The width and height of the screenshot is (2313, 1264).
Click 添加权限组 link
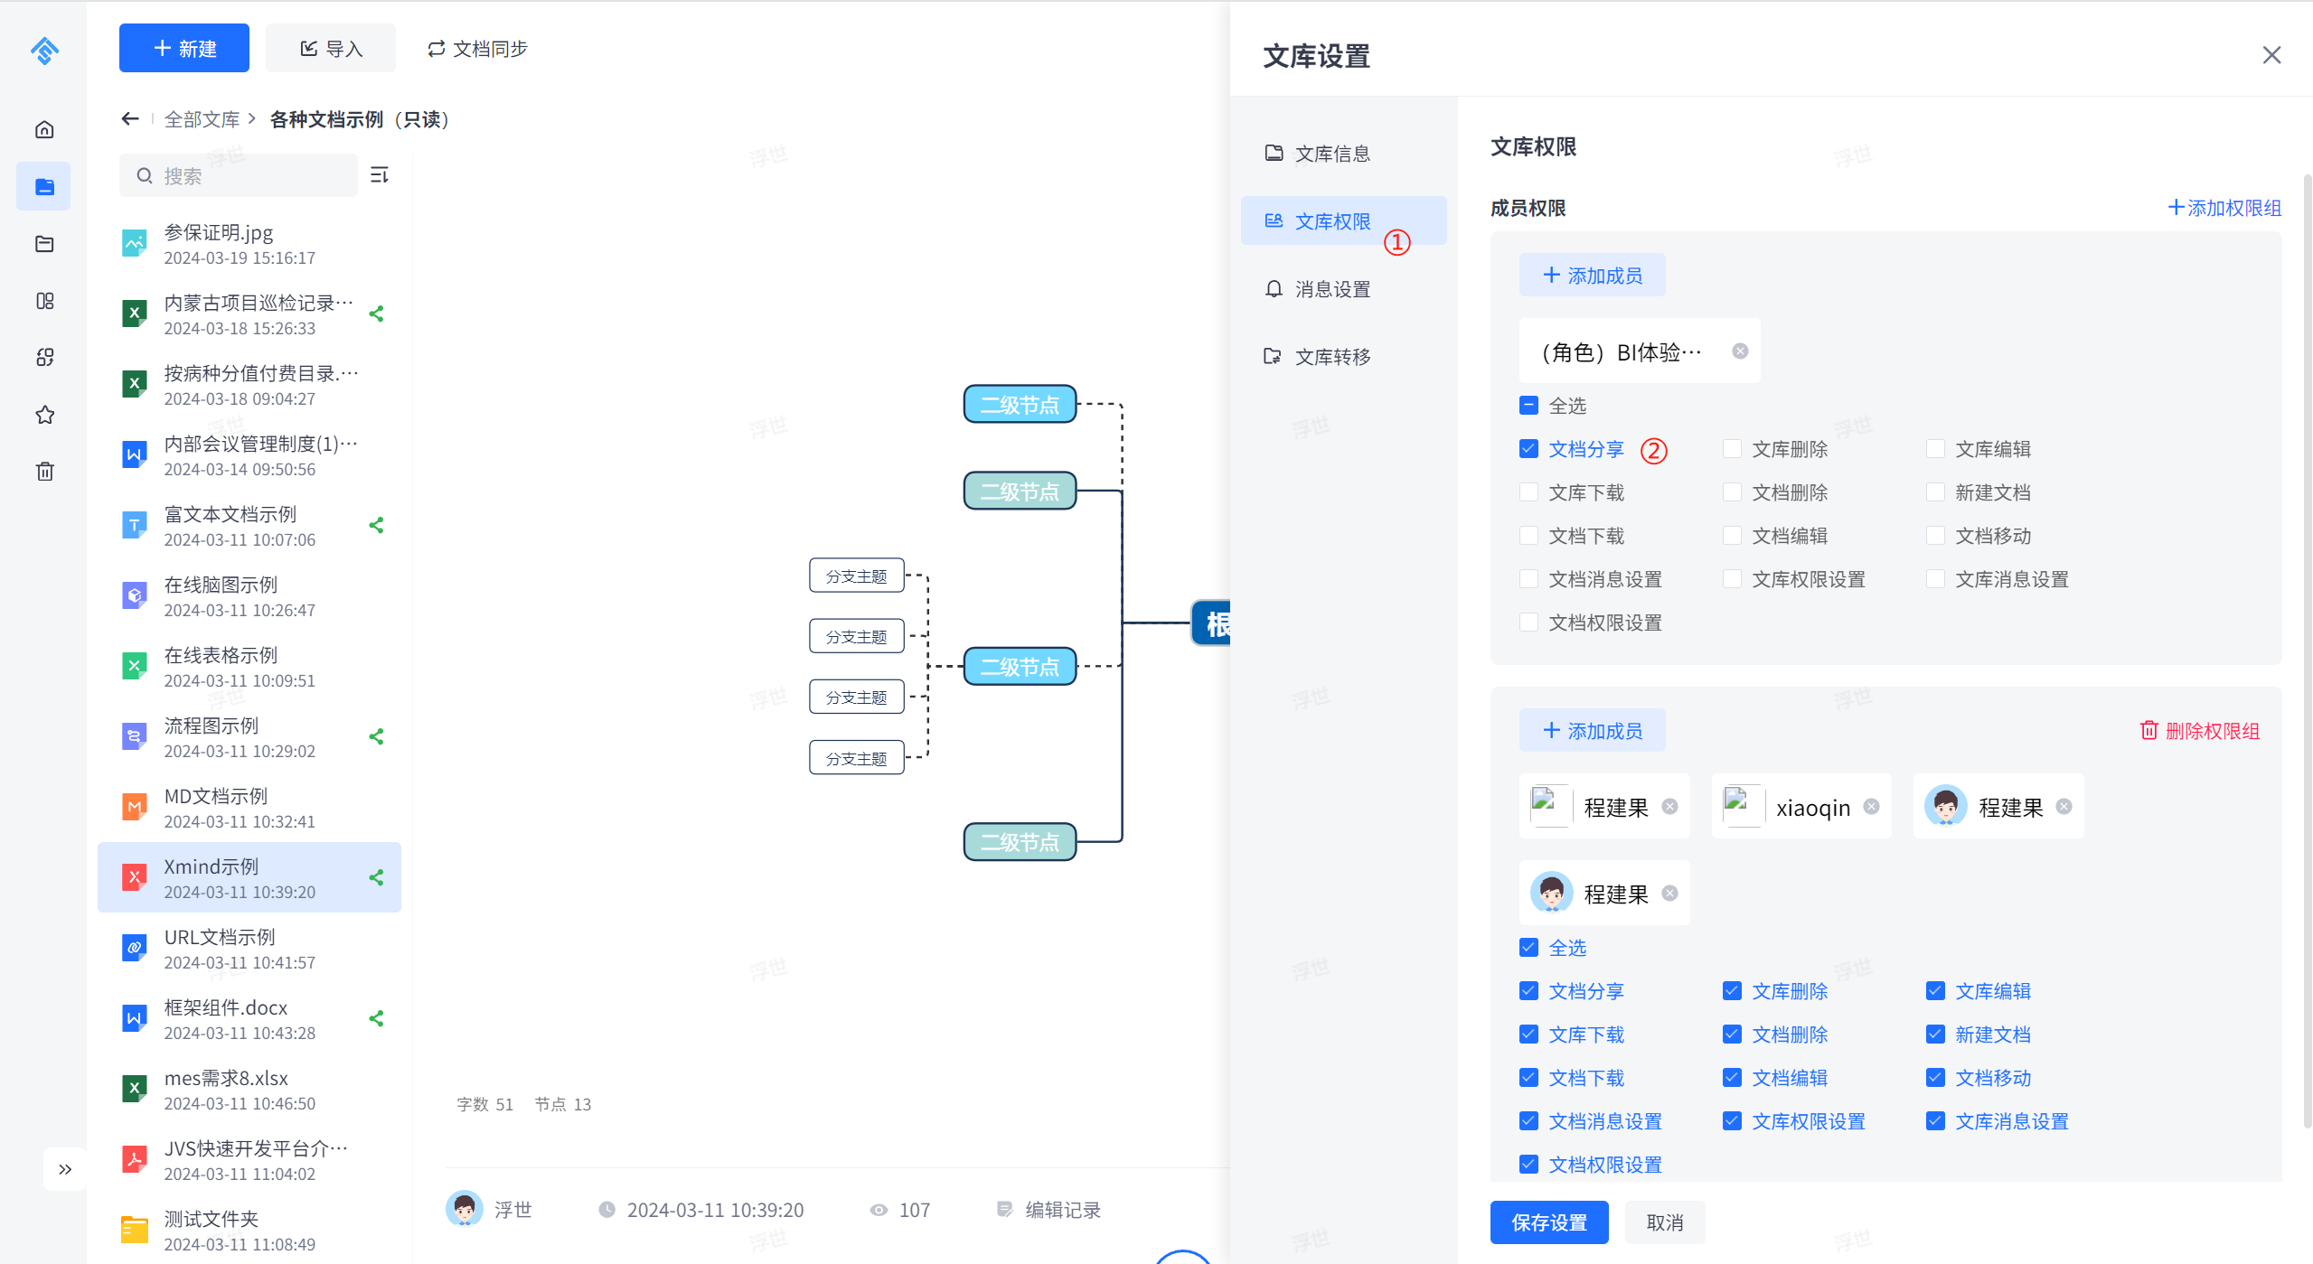[x=2224, y=208]
